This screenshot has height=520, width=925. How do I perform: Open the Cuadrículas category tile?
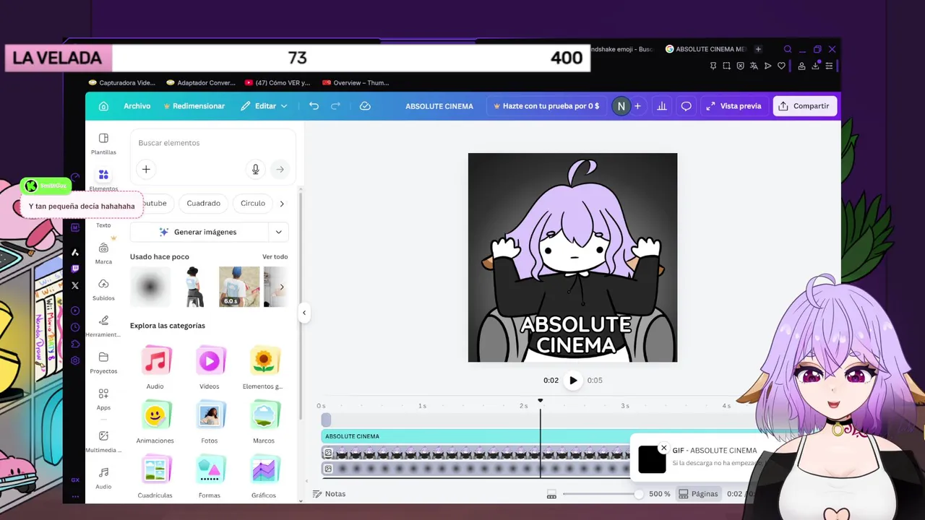[x=155, y=477]
